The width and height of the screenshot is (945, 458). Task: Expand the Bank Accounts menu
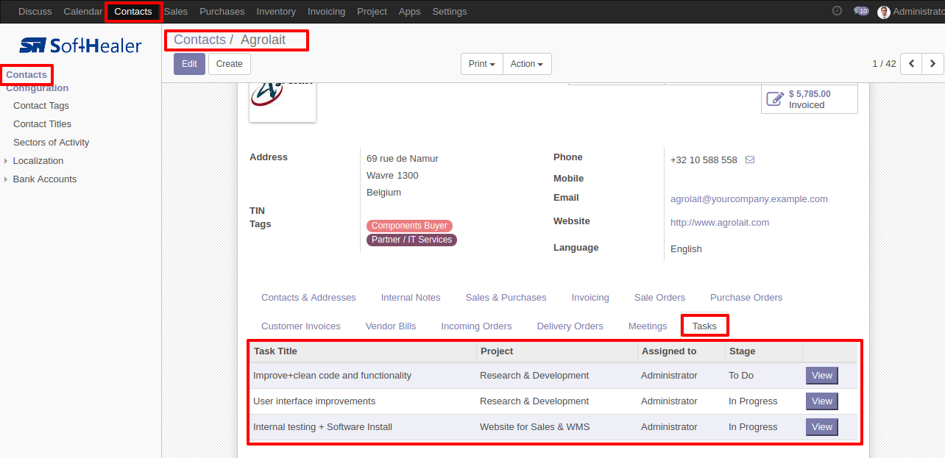click(44, 179)
